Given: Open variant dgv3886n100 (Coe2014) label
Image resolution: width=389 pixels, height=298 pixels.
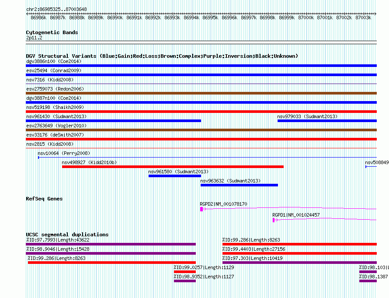Looking at the screenshot, I should click(54, 61).
